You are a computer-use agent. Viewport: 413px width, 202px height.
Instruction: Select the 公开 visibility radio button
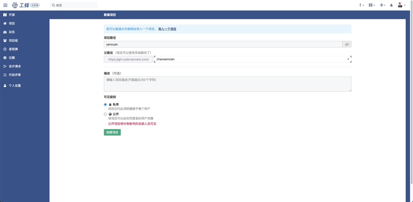point(106,114)
